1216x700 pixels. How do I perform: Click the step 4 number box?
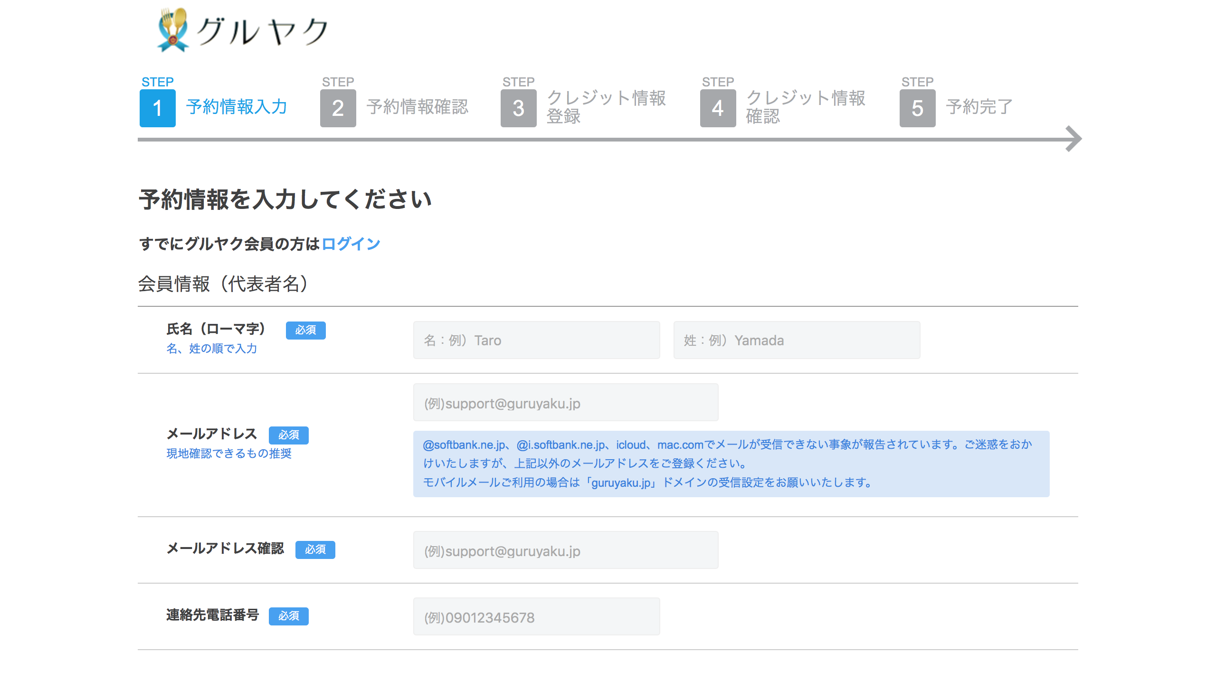pos(717,108)
